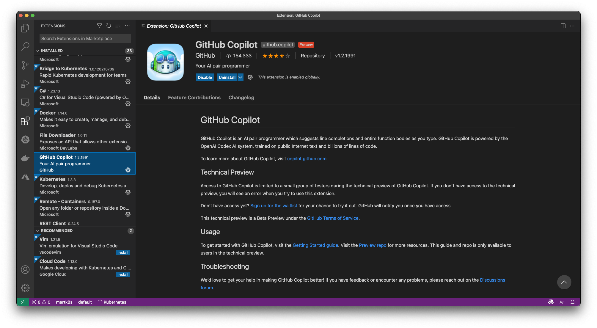Open the Azure view in activity bar
The image size is (597, 328).
25,177
